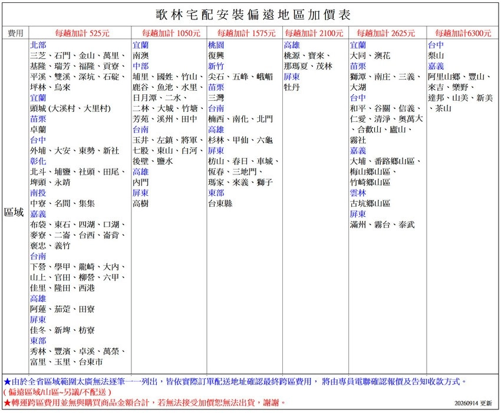
Task: Select the 北部 heading in 525元 column
Action: click(x=38, y=45)
